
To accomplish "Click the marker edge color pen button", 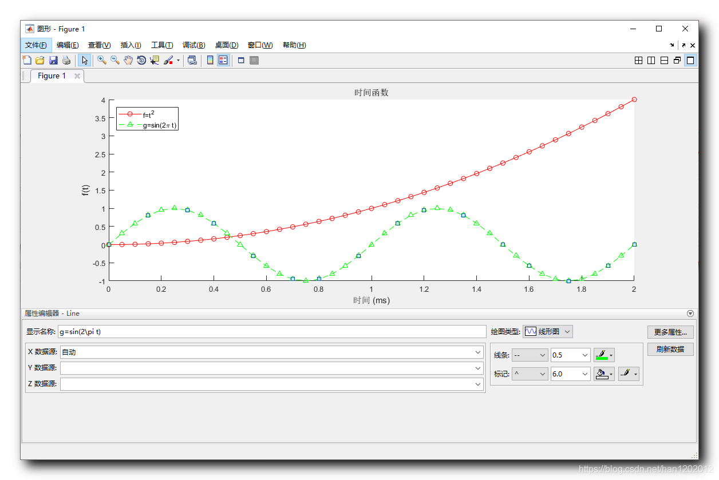I will pos(629,374).
